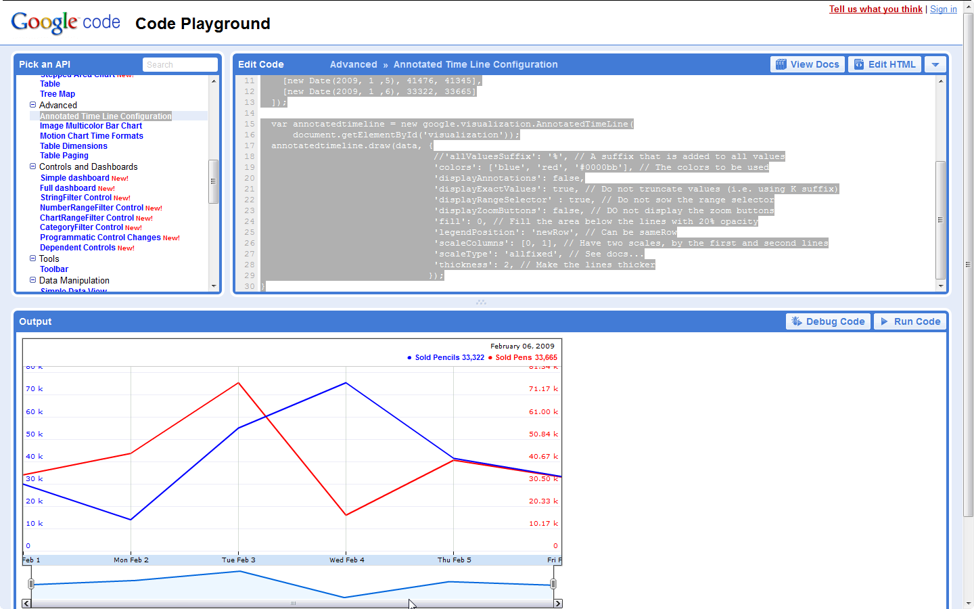This screenshot has width=974, height=609.
Task: Click the API Search input field
Action: pyautogui.click(x=180, y=64)
